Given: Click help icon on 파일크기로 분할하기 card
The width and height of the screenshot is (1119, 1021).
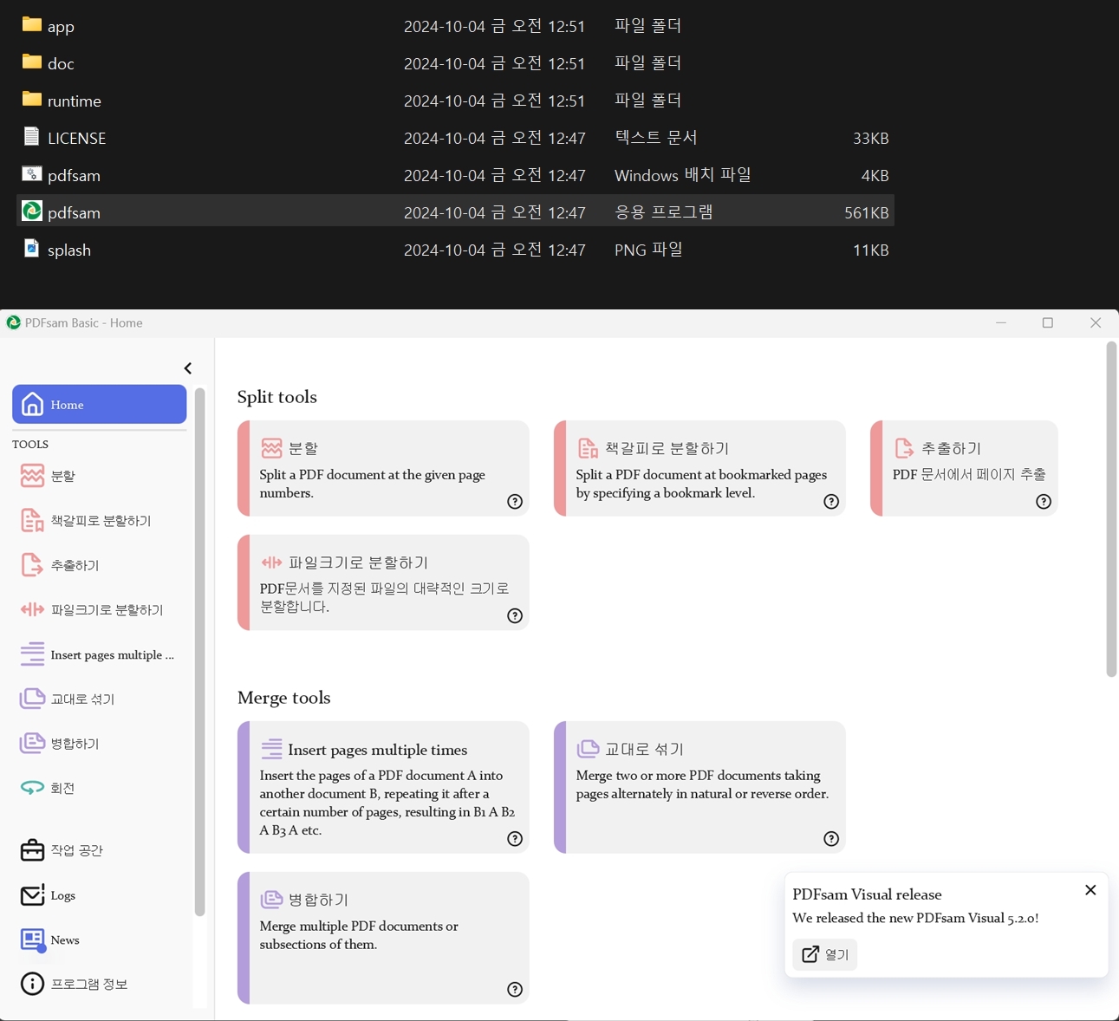Looking at the screenshot, I should click(x=515, y=616).
